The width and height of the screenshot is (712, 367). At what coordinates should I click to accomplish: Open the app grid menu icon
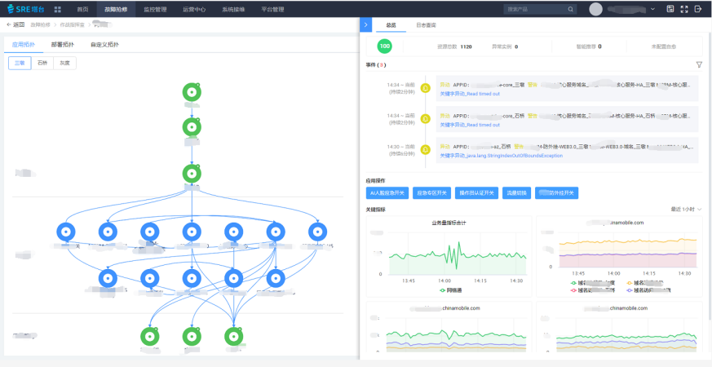click(58, 9)
